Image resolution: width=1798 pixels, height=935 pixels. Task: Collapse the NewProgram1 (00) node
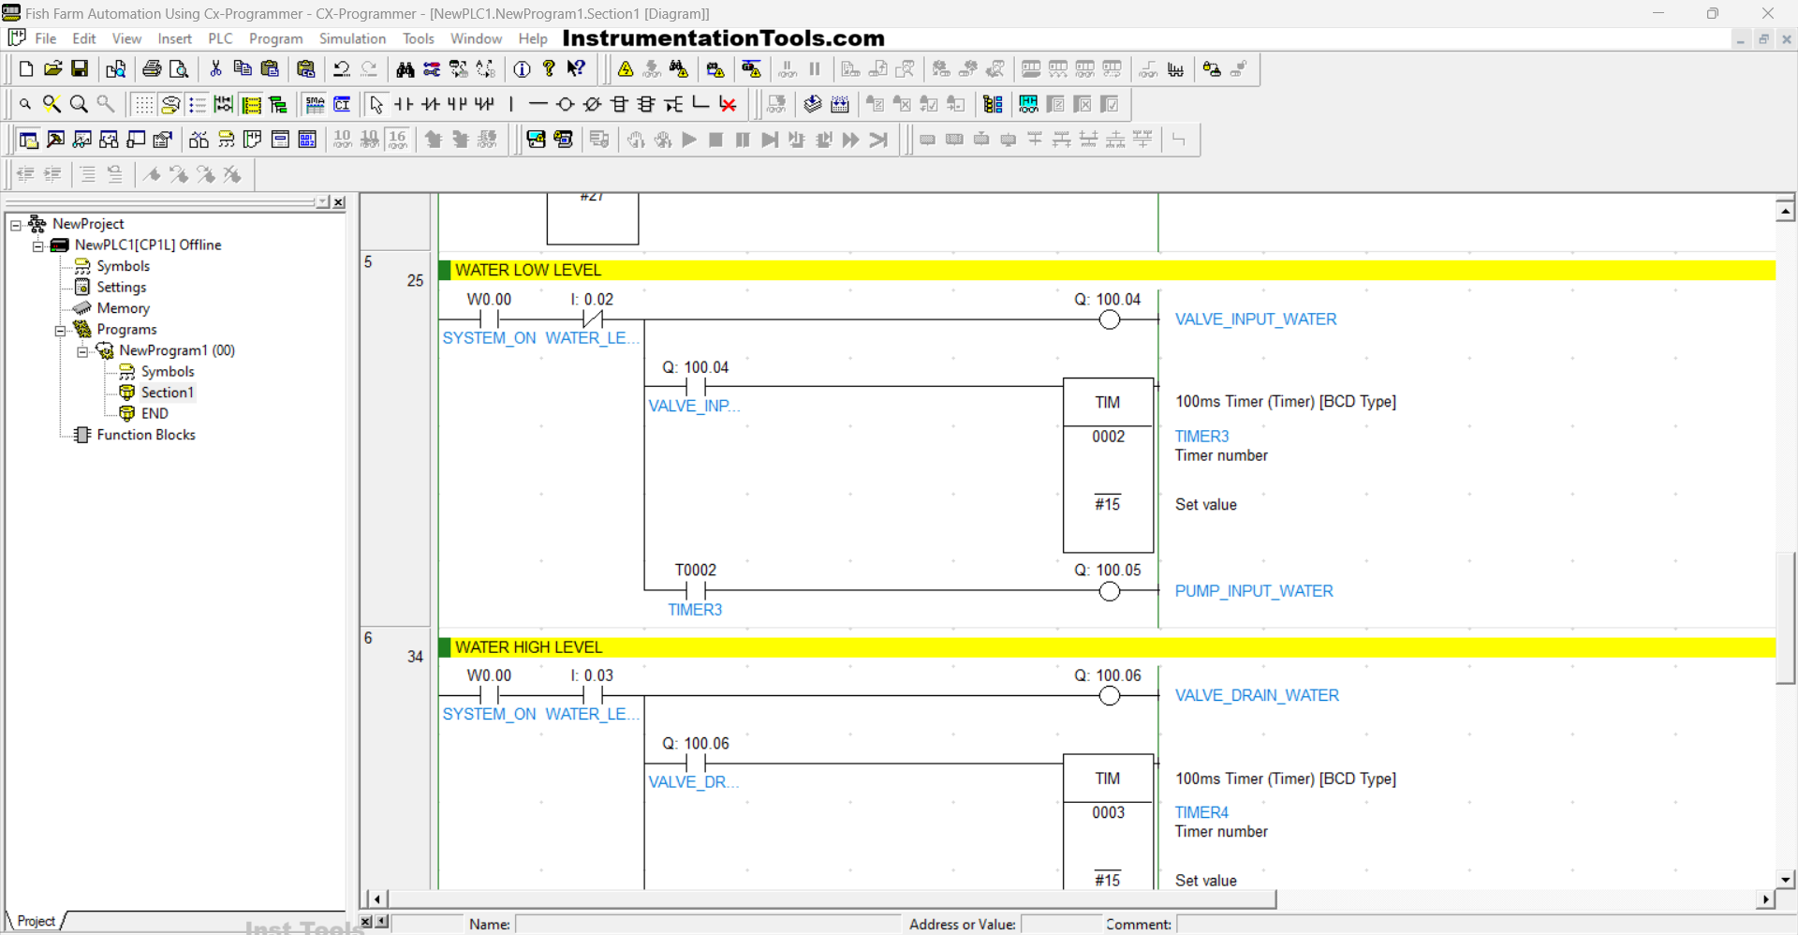click(82, 352)
